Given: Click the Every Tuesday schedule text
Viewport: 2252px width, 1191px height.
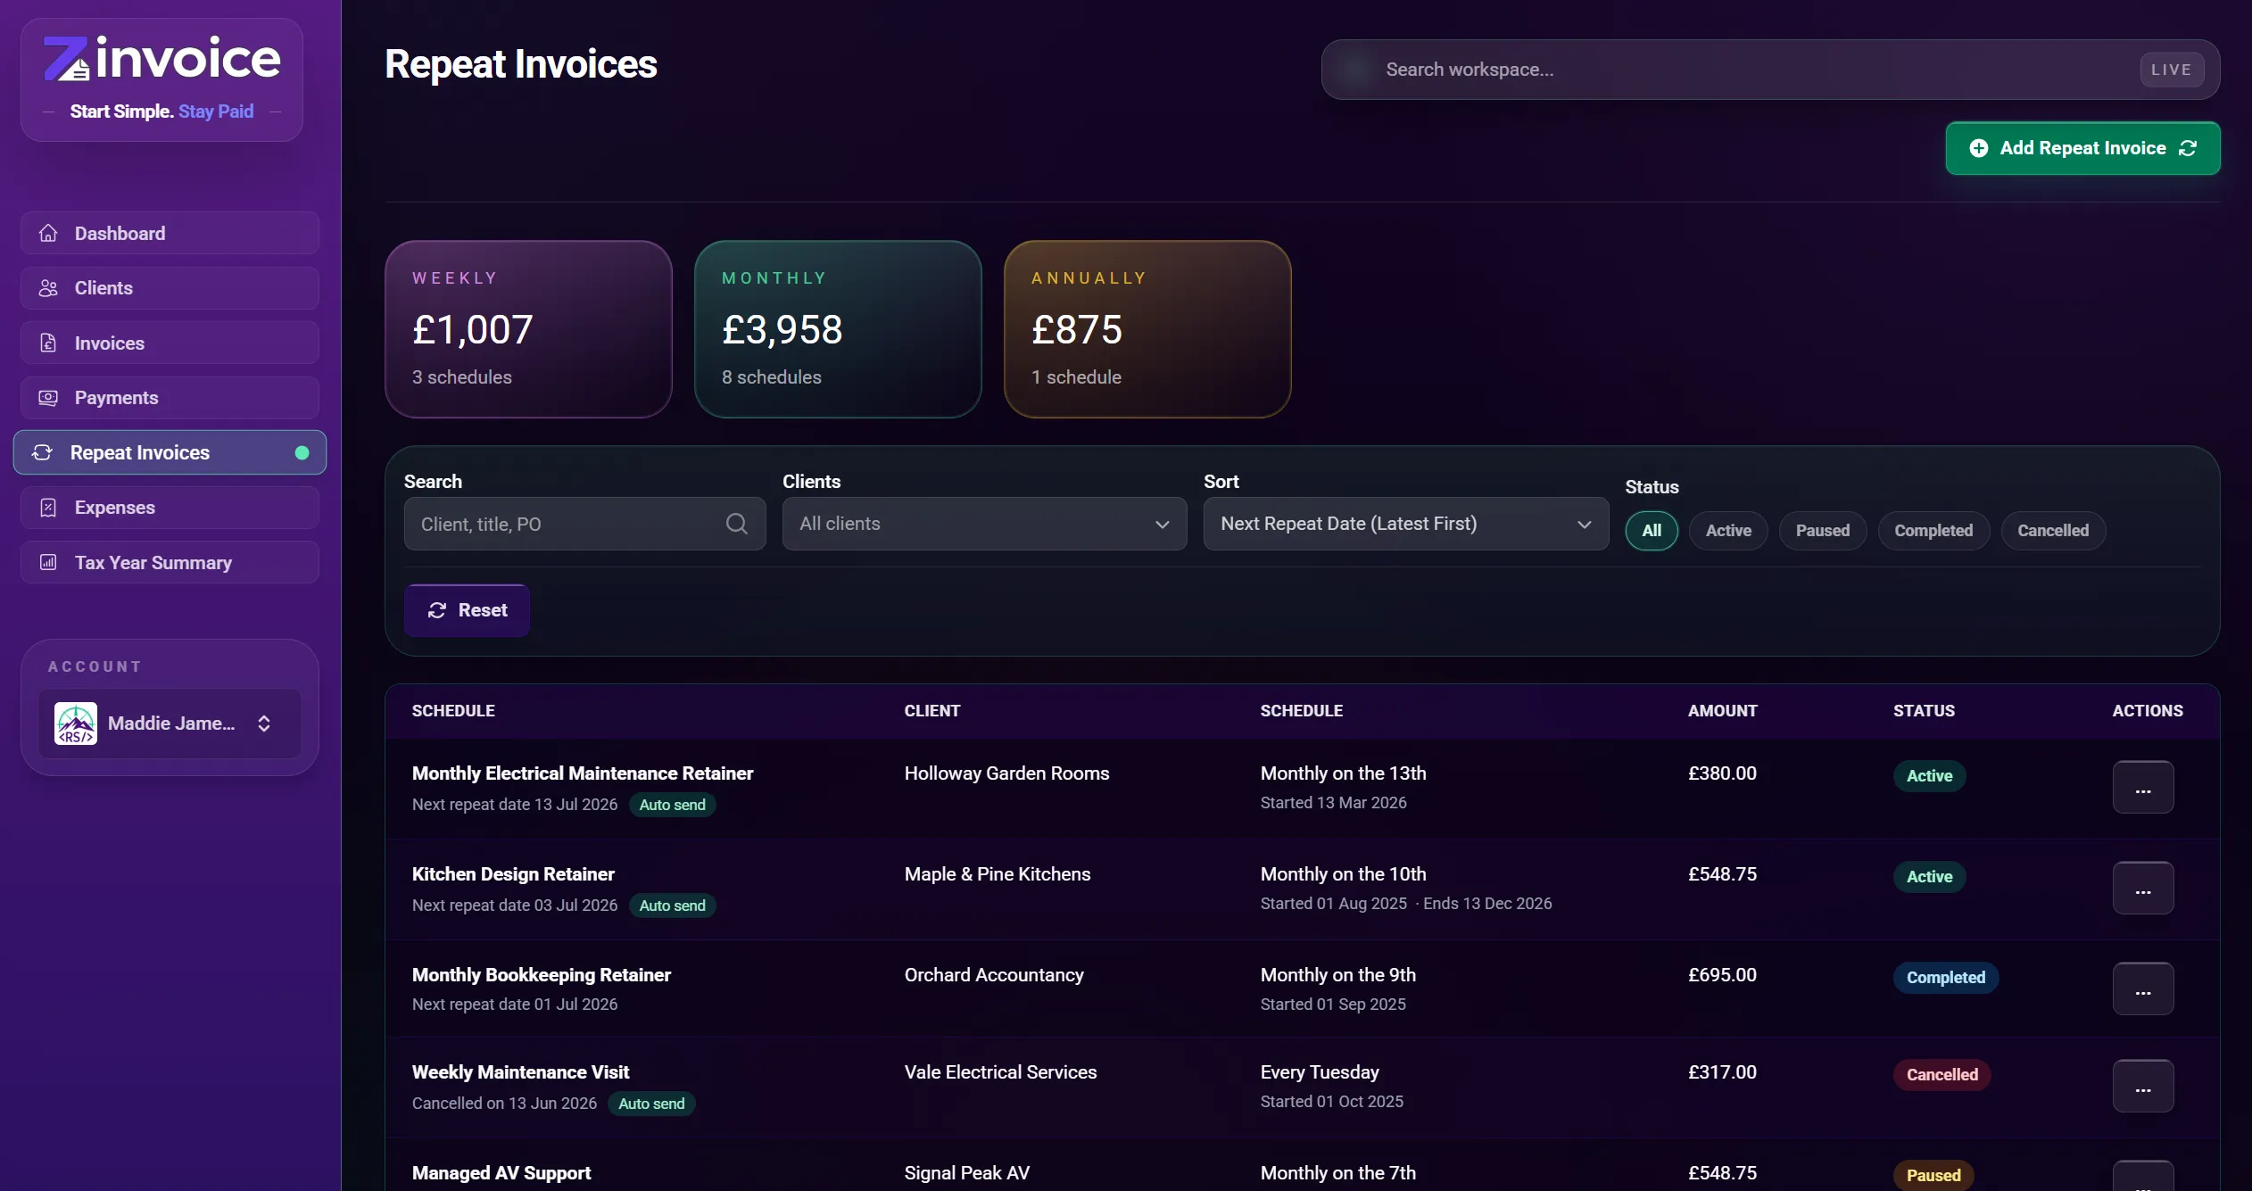Looking at the screenshot, I should click(1320, 1072).
